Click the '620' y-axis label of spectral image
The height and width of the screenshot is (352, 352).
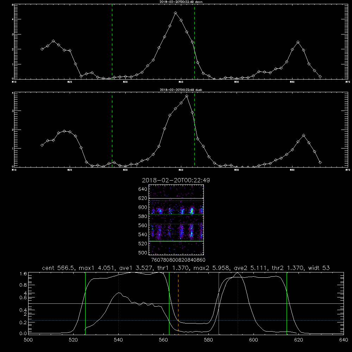143,198
